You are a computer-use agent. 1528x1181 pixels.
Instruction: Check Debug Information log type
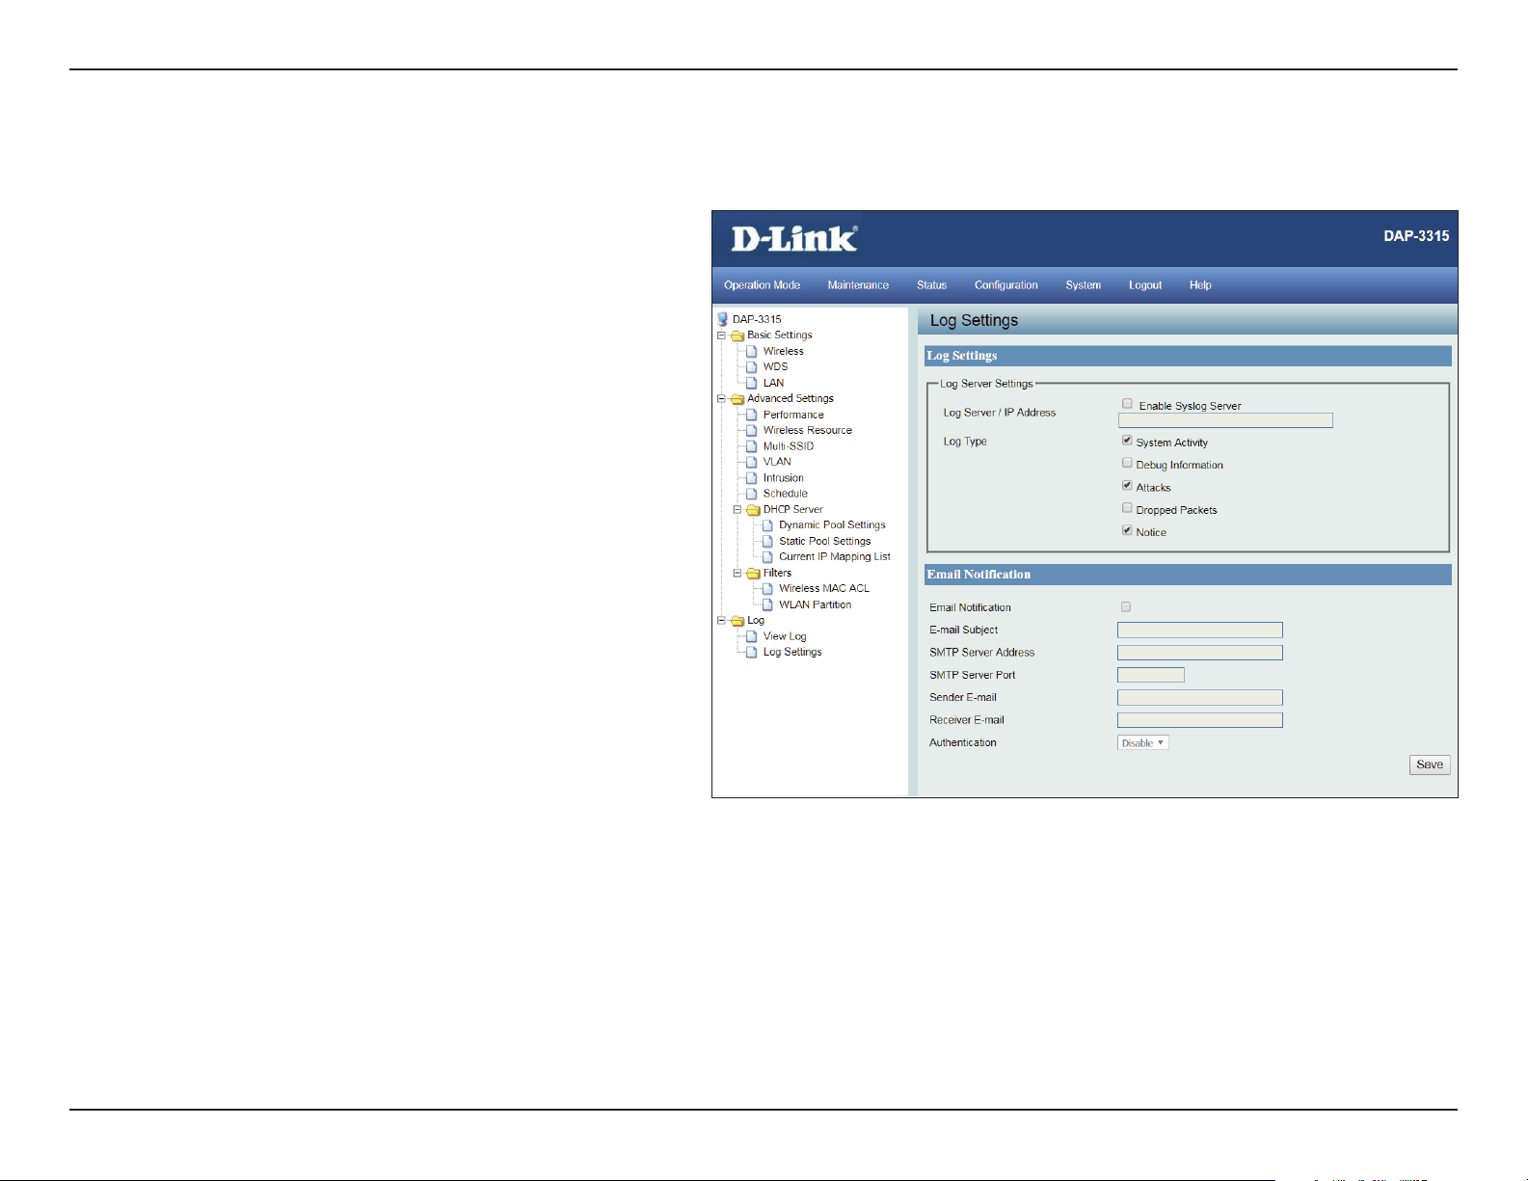click(x=1127, y=463)
